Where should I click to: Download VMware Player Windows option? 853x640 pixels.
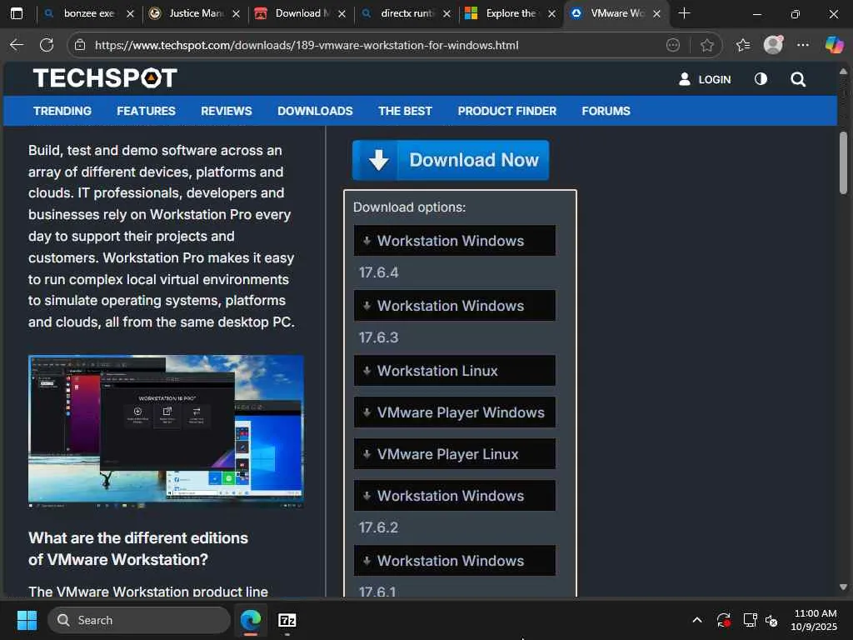[455, 412]
